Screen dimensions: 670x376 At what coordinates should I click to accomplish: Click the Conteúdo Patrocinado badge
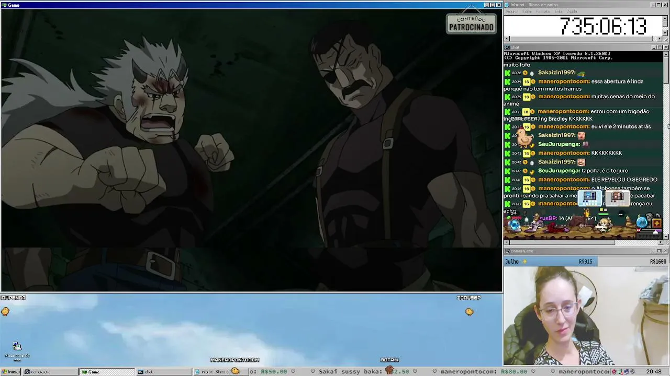[471, 23]
